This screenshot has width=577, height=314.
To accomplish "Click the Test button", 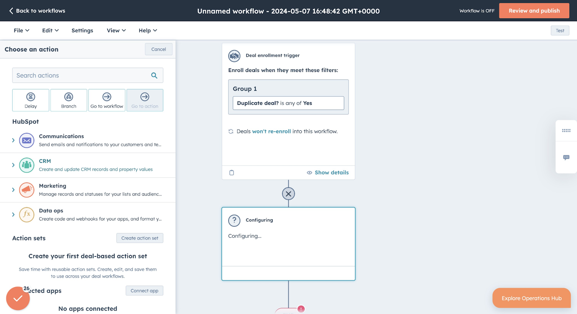I will click(560, 31).
